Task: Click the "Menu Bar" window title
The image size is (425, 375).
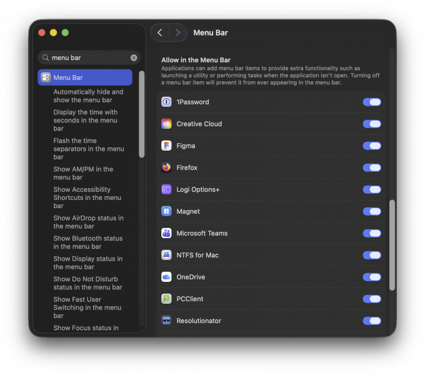Action: point(211,32)
